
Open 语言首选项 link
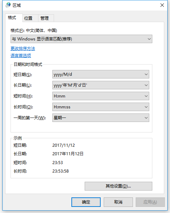pyautogui.click(x=21, y=56)
